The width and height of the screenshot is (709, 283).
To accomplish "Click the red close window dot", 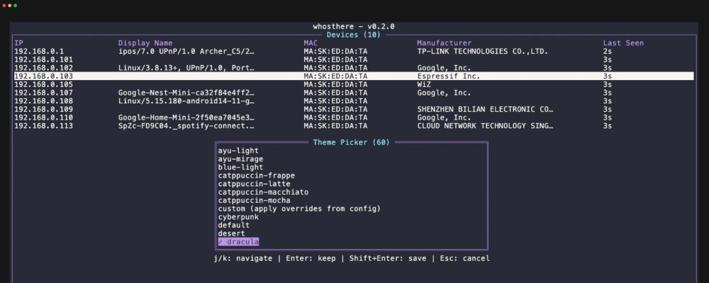I will (x=4, y=5).
